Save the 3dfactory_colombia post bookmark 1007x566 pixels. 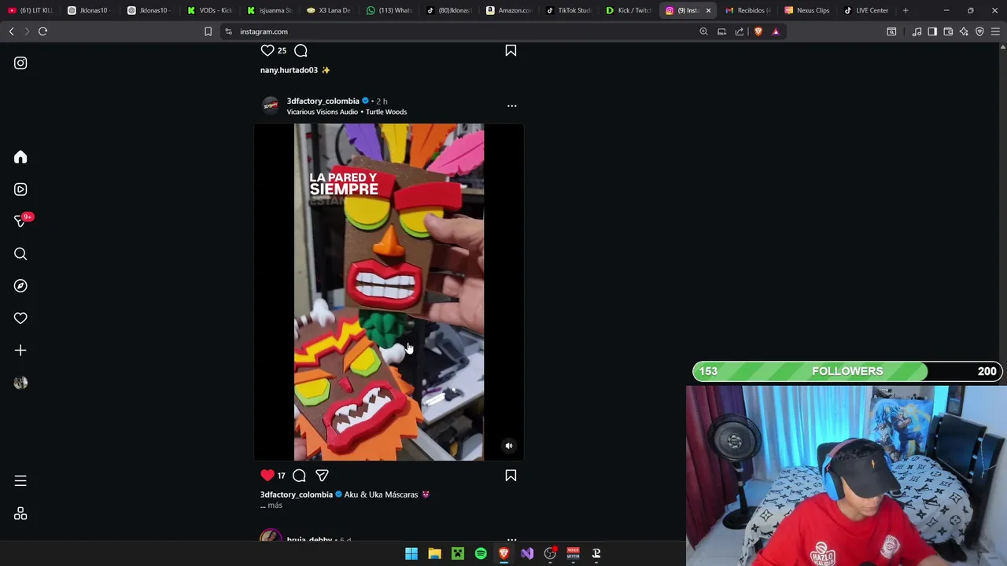[x=511, y=475]
